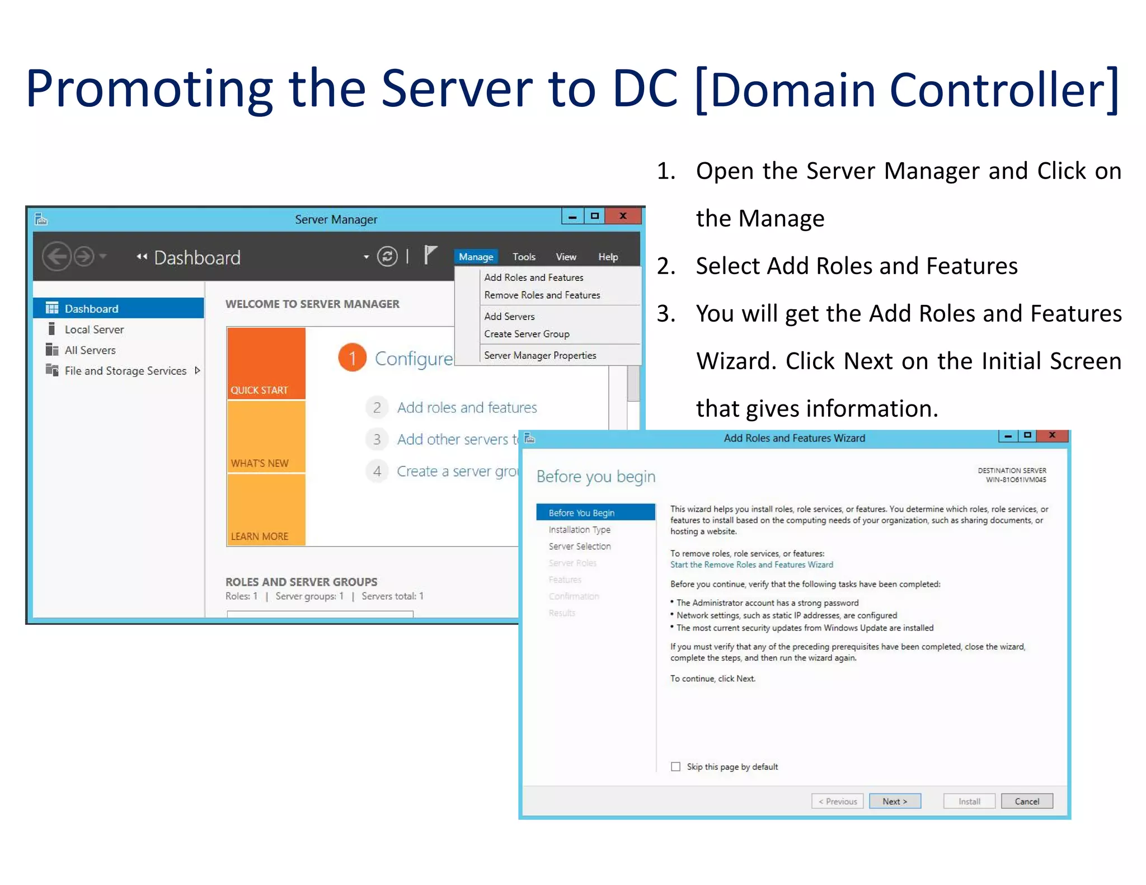Click the Next button in wizard

[x=895, y=801]
